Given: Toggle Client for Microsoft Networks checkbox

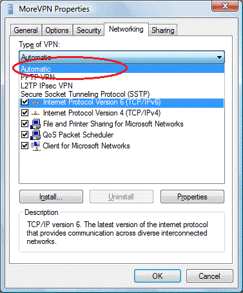Looking at the screenshot, I should [25, 146].
